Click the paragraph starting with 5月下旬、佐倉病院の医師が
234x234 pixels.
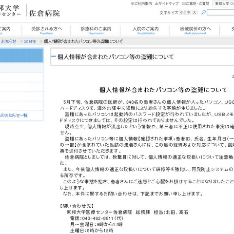coord(147,105)
